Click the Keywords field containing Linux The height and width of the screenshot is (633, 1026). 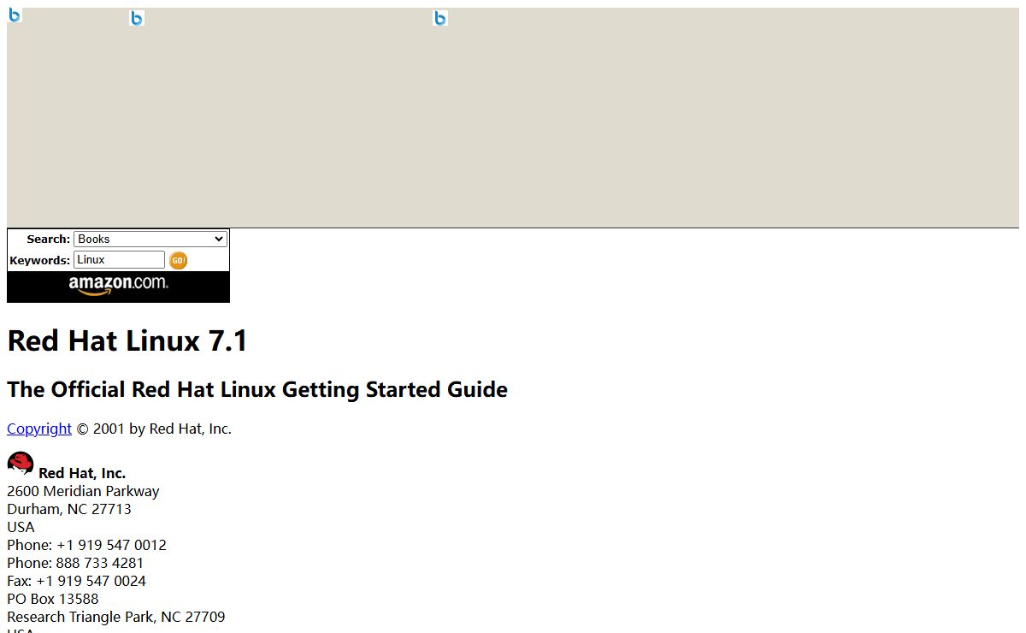(119, 259)
